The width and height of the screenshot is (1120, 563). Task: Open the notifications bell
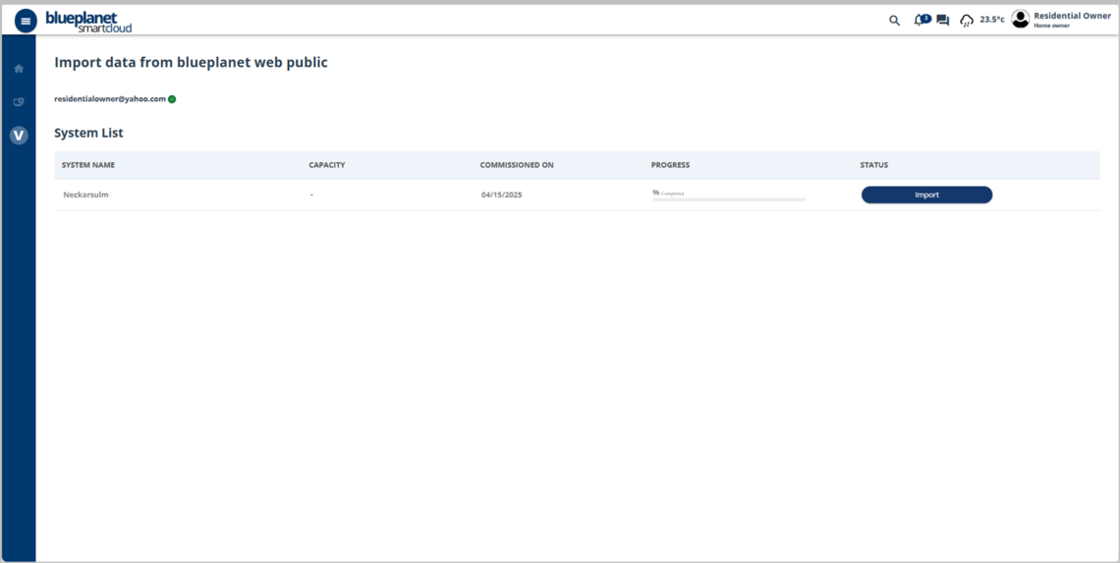(x=920, y=20)
